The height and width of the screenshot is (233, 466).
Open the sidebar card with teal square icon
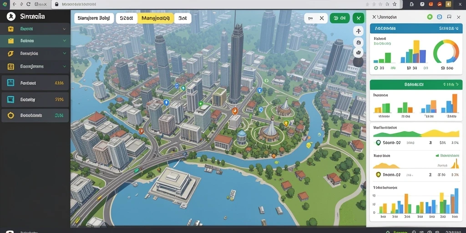coord(35,100)
